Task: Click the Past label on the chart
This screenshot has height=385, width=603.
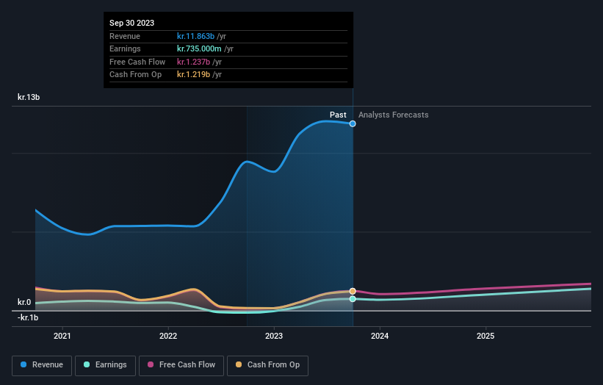Action: click(338, 115)
